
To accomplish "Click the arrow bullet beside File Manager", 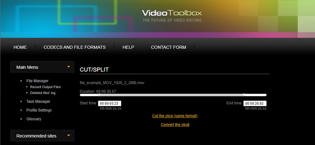I will [x=21, y=81].
